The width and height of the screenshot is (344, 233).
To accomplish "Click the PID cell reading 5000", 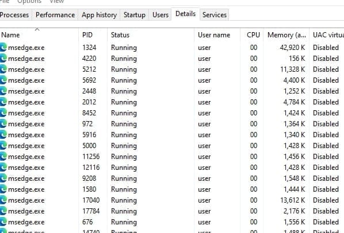I will pos(89,146).
